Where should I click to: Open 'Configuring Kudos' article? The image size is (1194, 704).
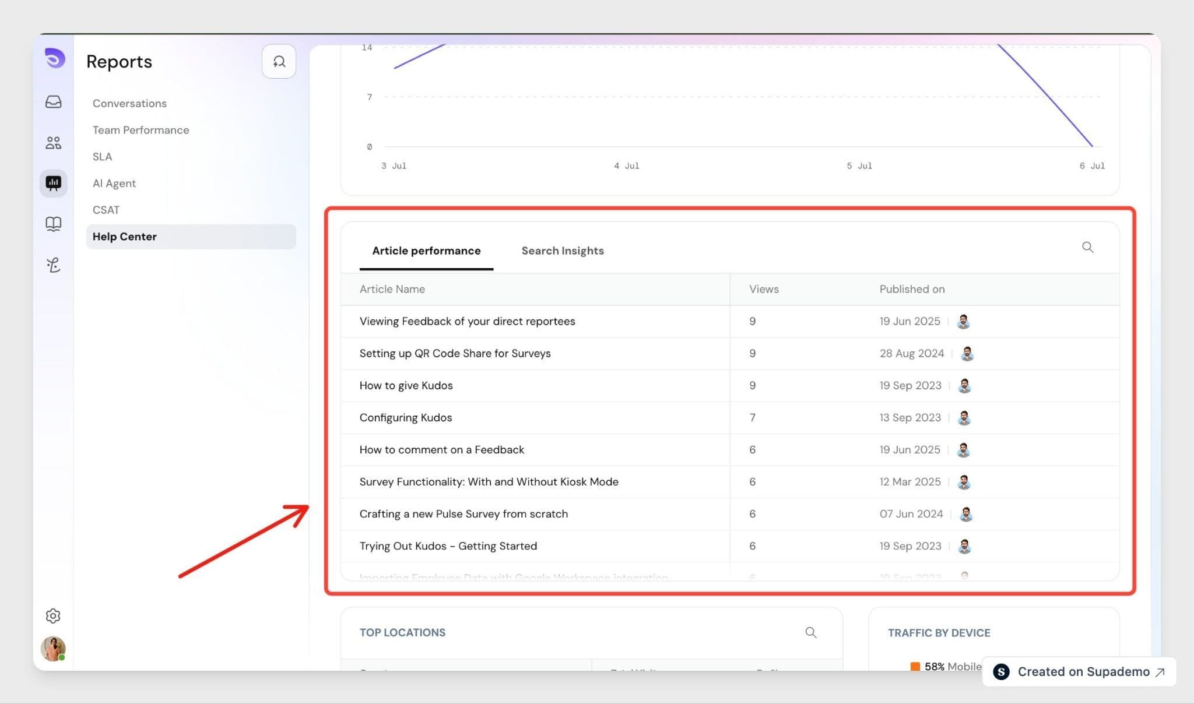(406, 417)
